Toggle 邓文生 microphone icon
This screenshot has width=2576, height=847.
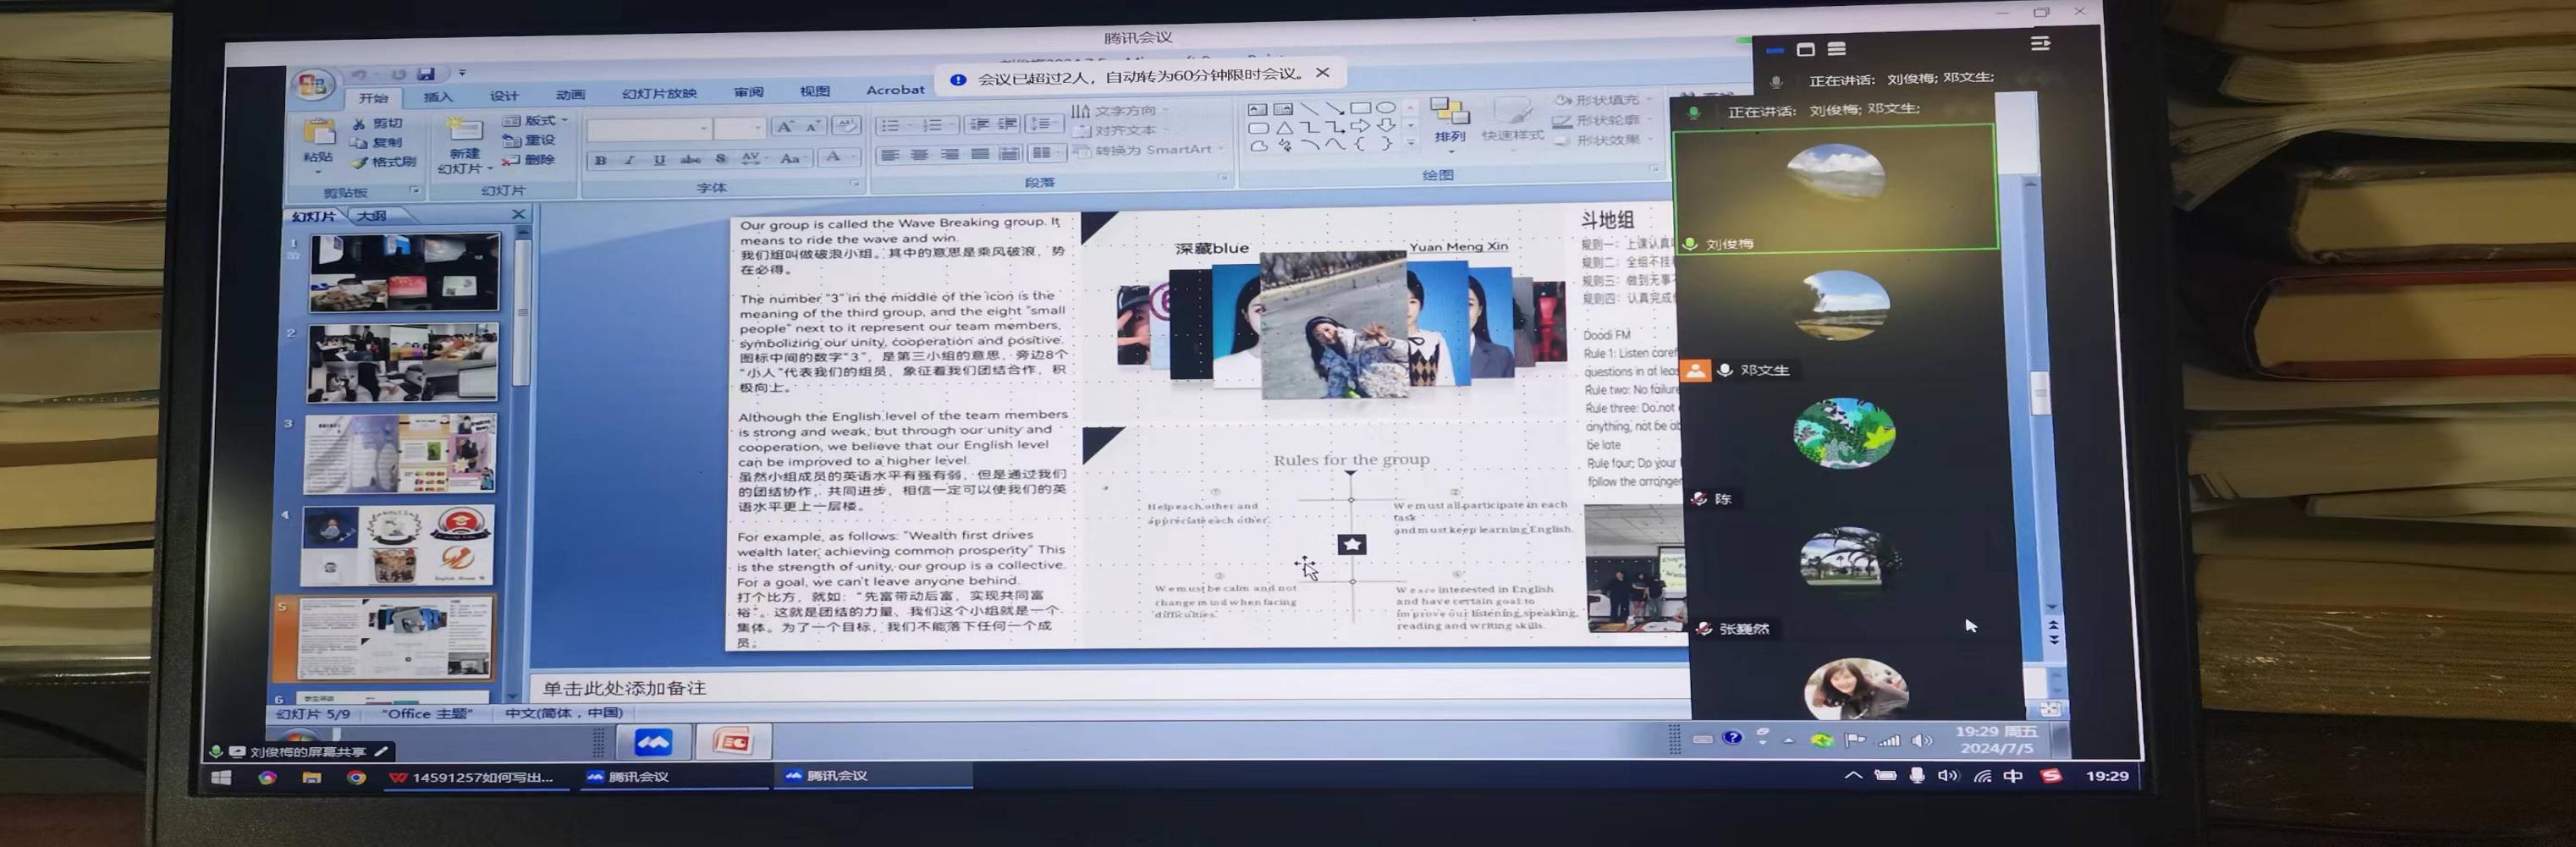tap(1725, 370)
